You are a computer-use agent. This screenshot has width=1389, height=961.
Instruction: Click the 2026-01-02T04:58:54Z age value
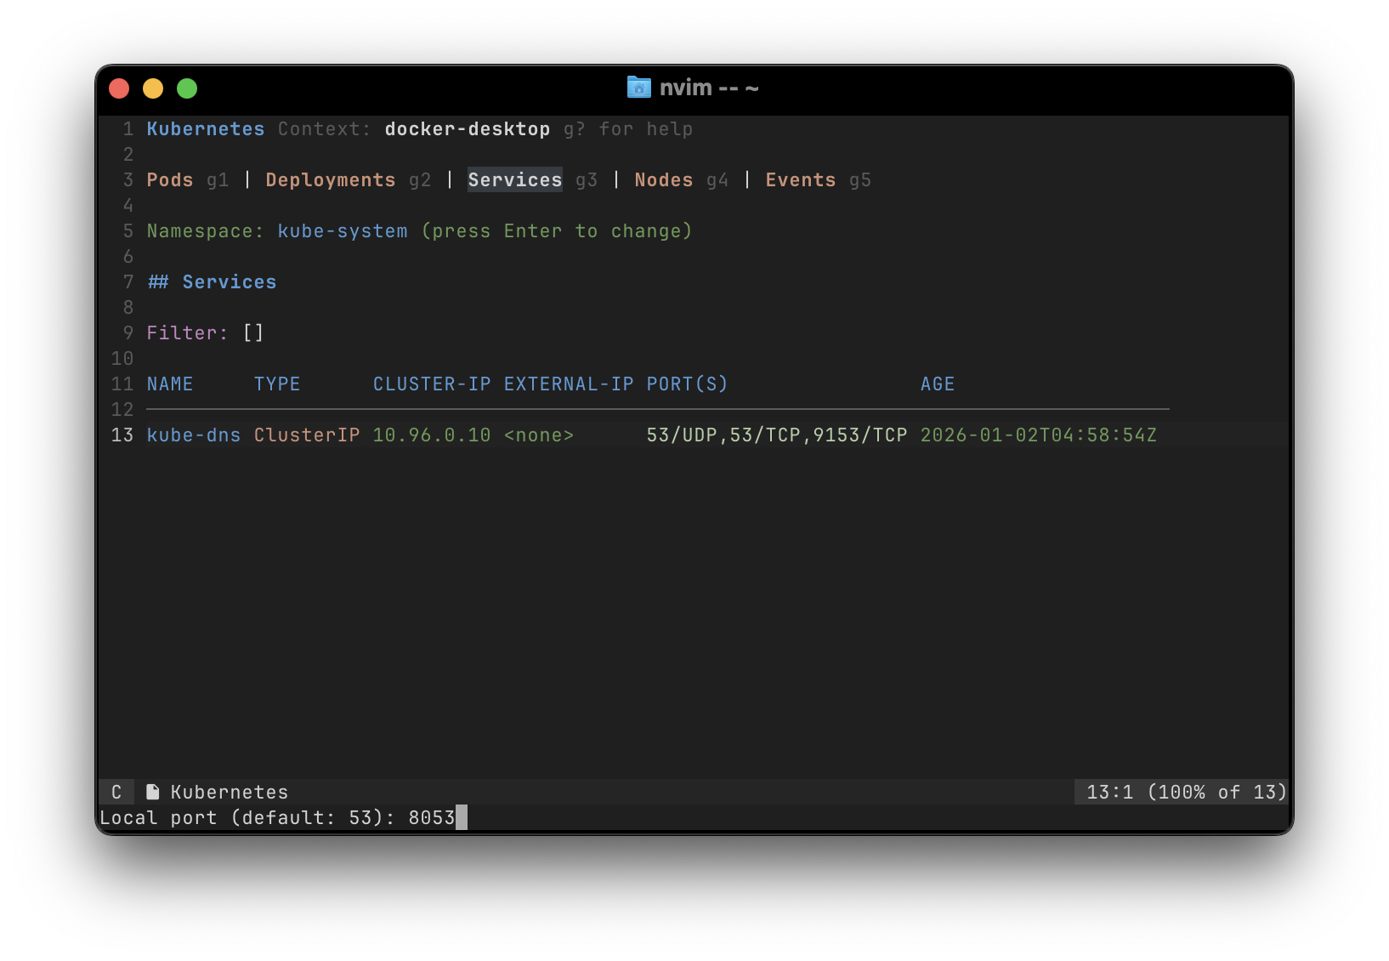(1039, 435)
